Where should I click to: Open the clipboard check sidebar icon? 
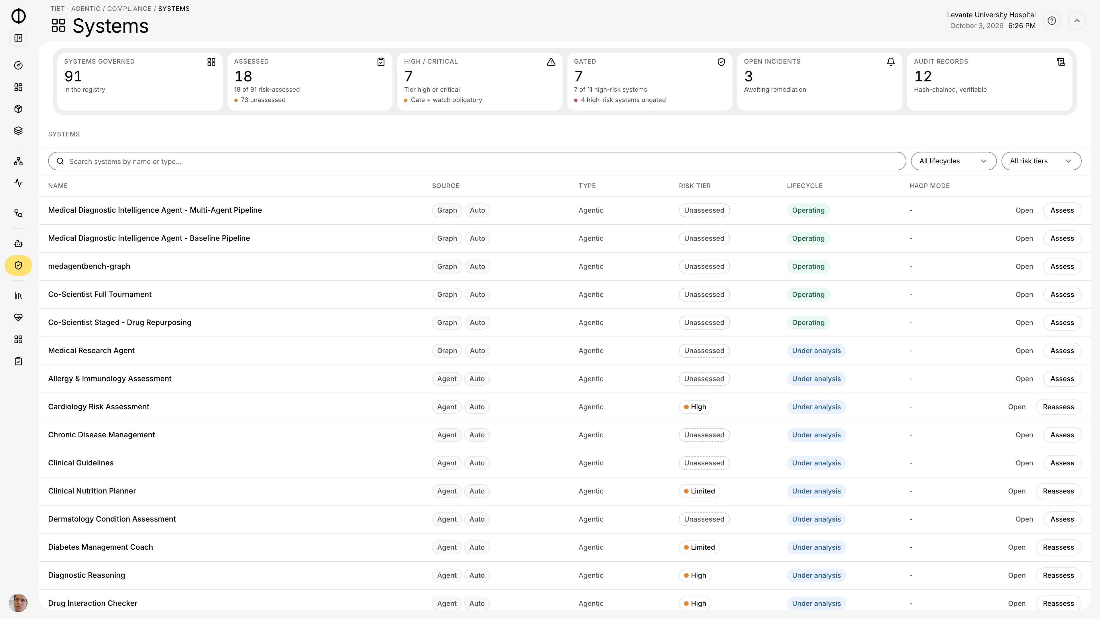point(18,361)
